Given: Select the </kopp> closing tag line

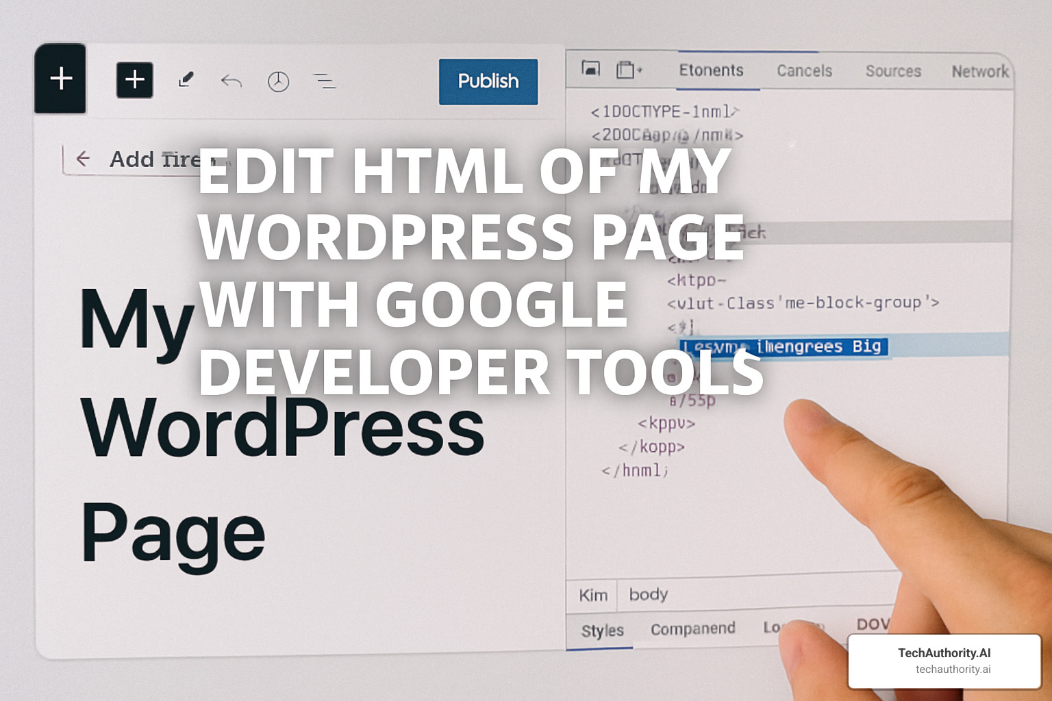Looking at the screenshot, I should pyautogui.click(x=651, y=447).
